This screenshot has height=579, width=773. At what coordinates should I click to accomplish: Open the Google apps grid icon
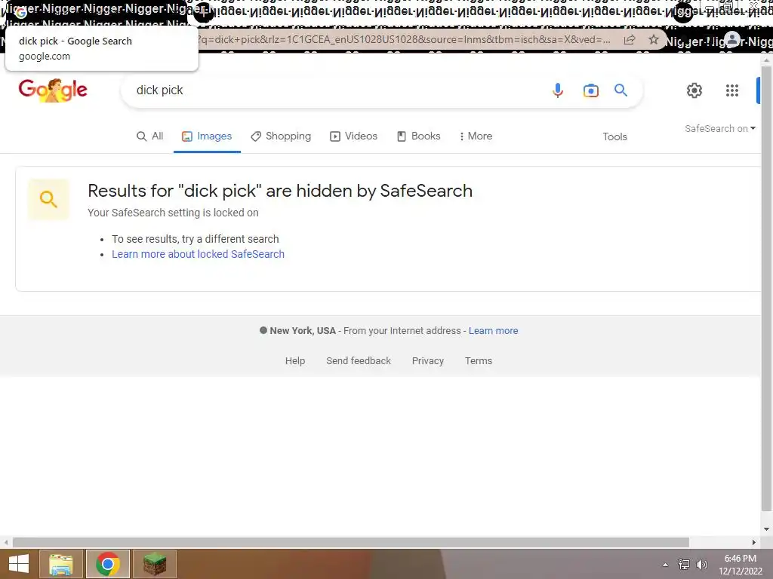[732, 90]
